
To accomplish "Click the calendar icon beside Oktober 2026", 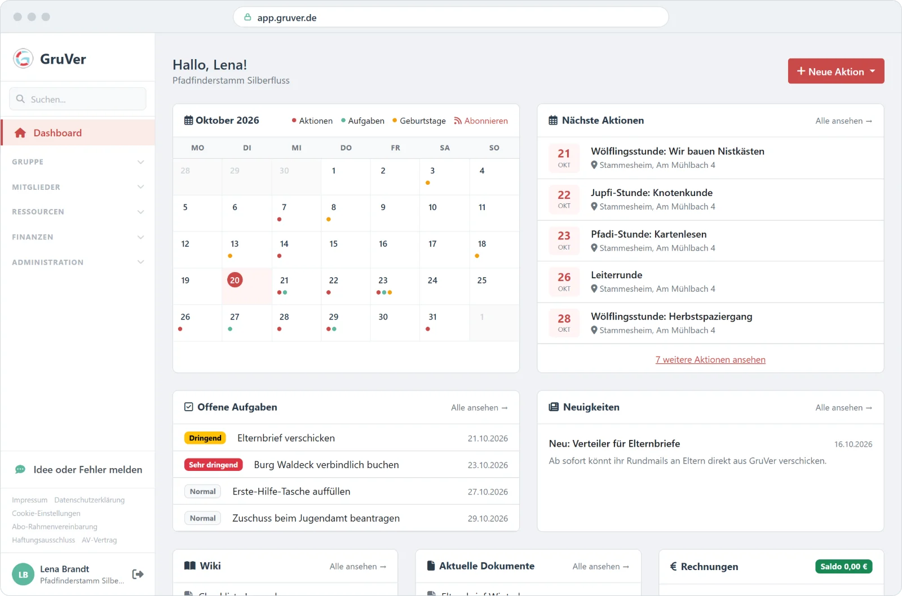I will pos(189,121).
